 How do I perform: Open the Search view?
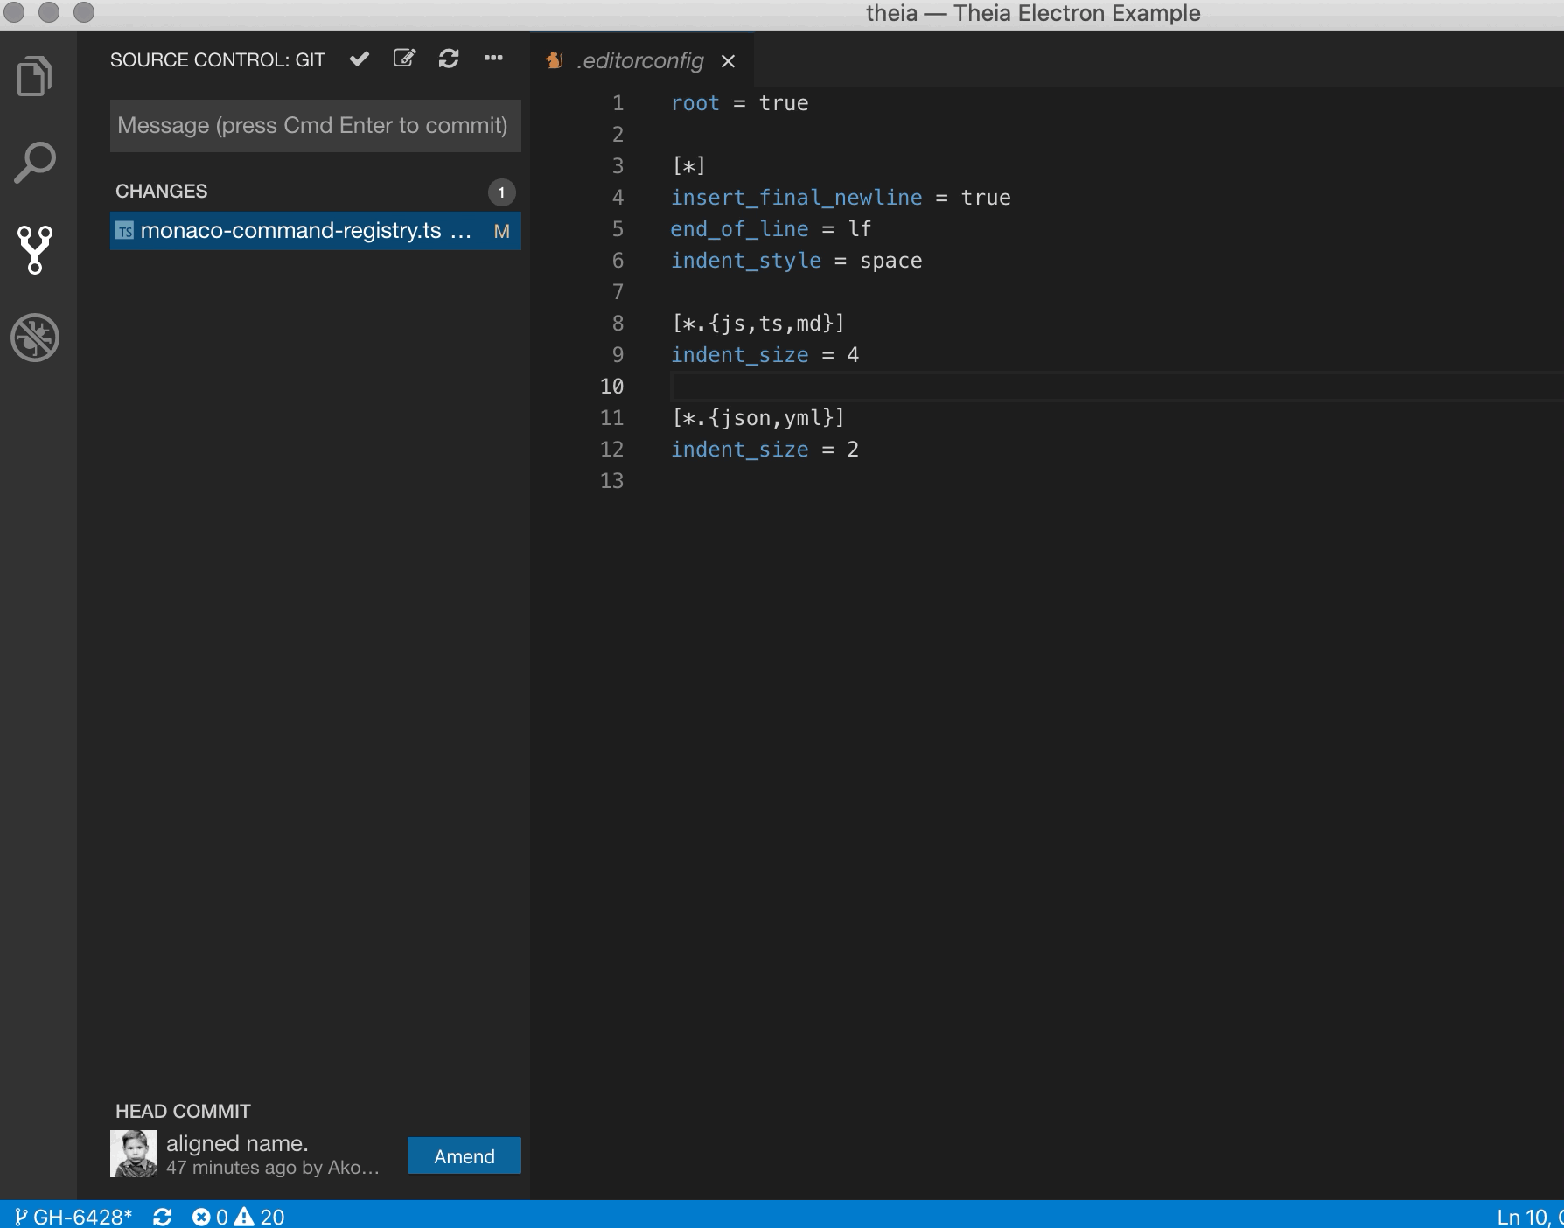(35, 163)
